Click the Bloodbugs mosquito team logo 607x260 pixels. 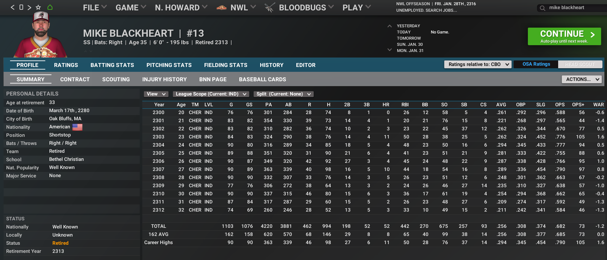(x=270, y=7)
